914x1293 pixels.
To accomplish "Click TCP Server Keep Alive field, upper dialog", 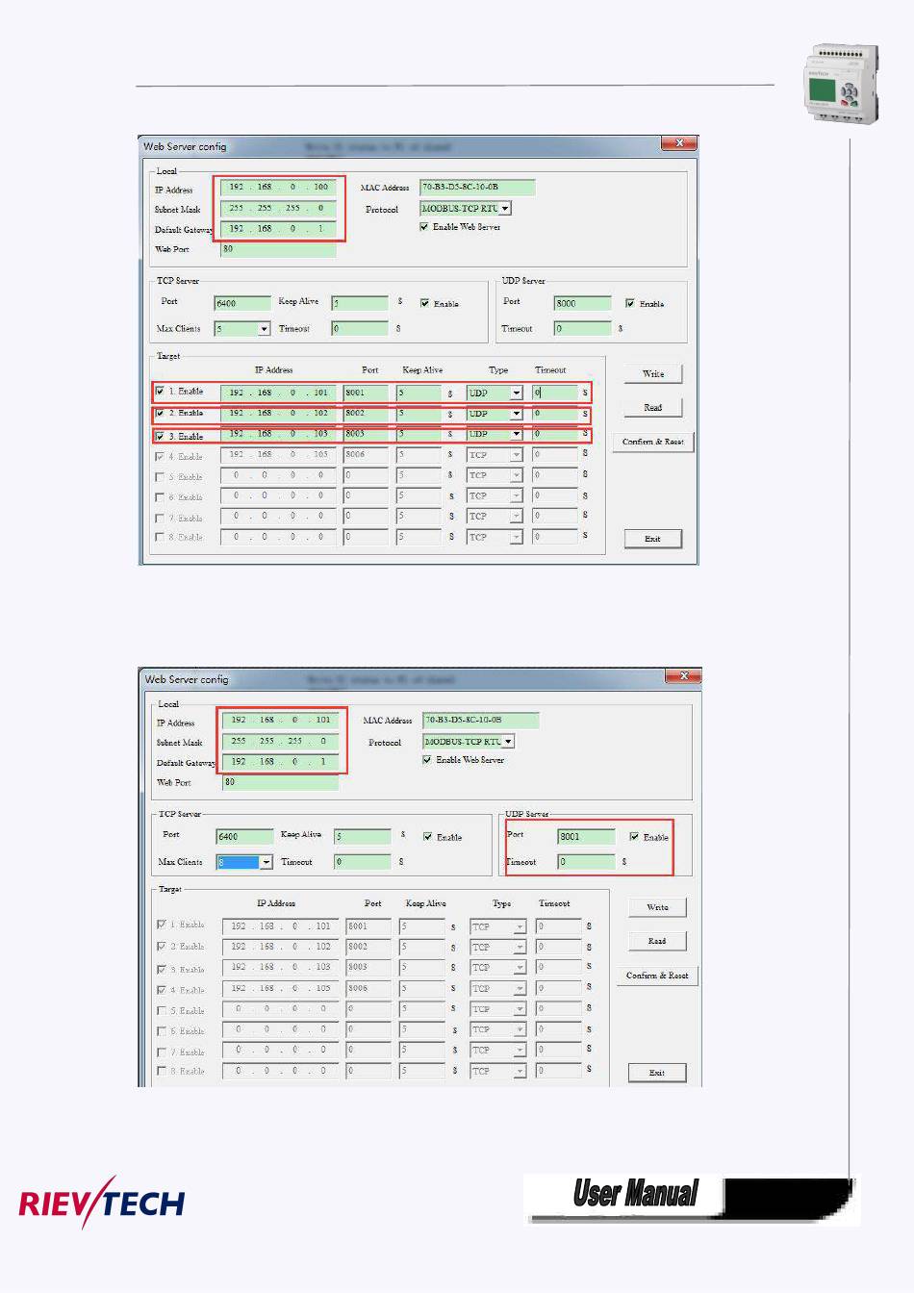I will [x=359, y=303].
